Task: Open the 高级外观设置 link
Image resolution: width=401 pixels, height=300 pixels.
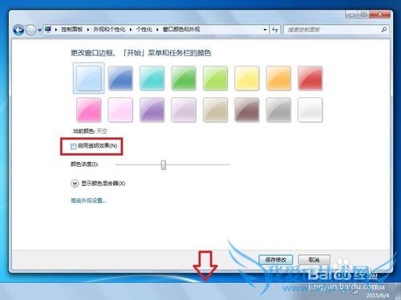Action: pyautogui.click(x=88, y=201)
